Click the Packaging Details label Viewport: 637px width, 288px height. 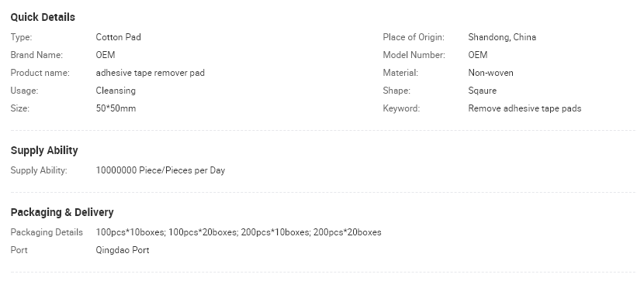tap(47, 232)
